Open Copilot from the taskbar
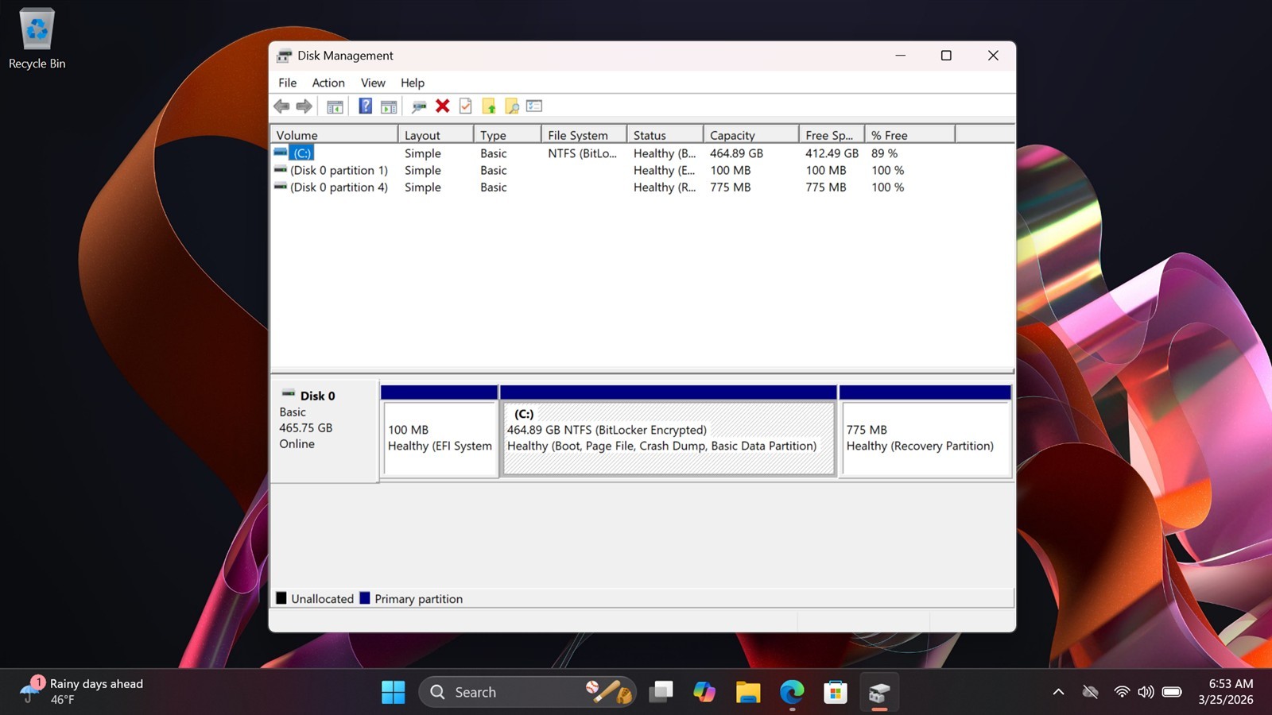This screenshot has width=1272, height=715. [704, 692]
